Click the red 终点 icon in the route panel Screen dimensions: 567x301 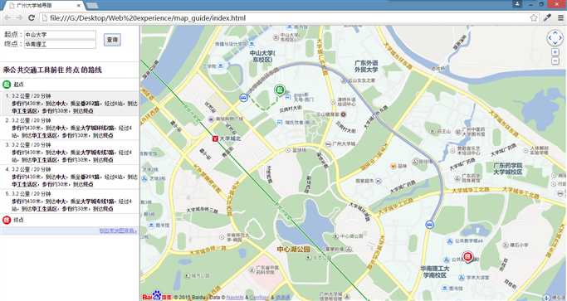click(7, 220)
